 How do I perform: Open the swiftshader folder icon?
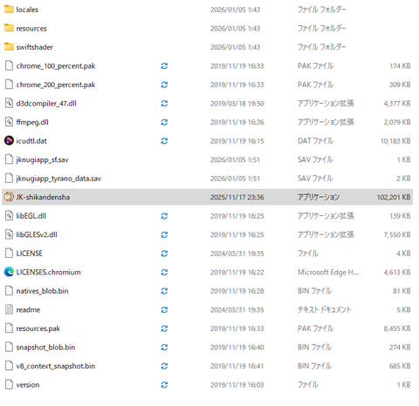[x=9, y=47]
